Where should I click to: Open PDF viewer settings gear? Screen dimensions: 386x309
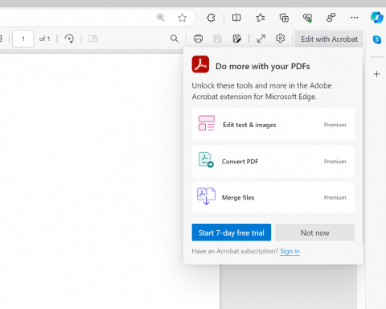280,39
